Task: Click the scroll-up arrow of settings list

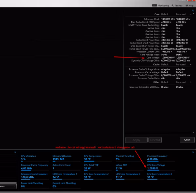Action: (193, 13)
